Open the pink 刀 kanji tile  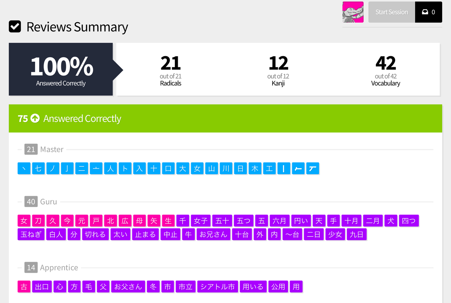[38, 221]
